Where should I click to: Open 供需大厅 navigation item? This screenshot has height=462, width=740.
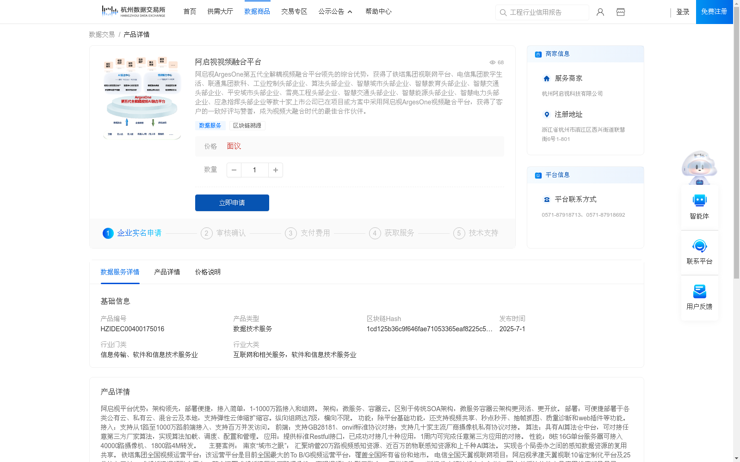coord(220,12)
